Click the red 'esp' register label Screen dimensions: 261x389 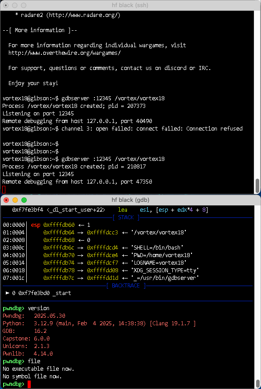(36, 225)
